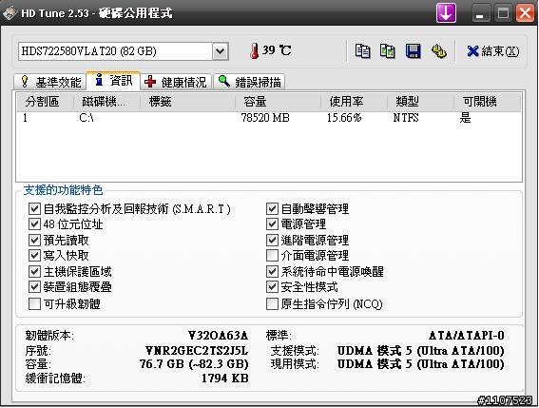Select the C:\ partition row entry
539x408 pixels.
(87, 118)
